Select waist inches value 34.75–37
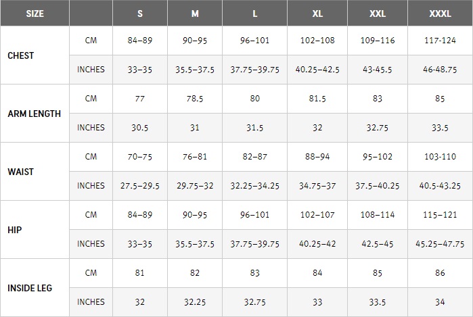Viewport: 473px width, 317px height. tap(317, 186)
